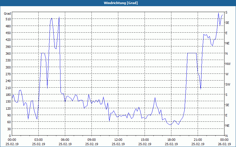Click the 21:00 time label on the x-axis
This screenshot has width=236, height=147.
point(198,140)
